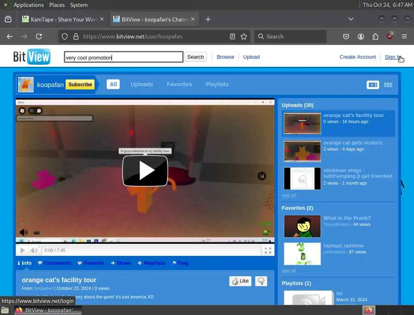Click the BitView logo
Screen dimensions: 414x315
tap(32, 57)
